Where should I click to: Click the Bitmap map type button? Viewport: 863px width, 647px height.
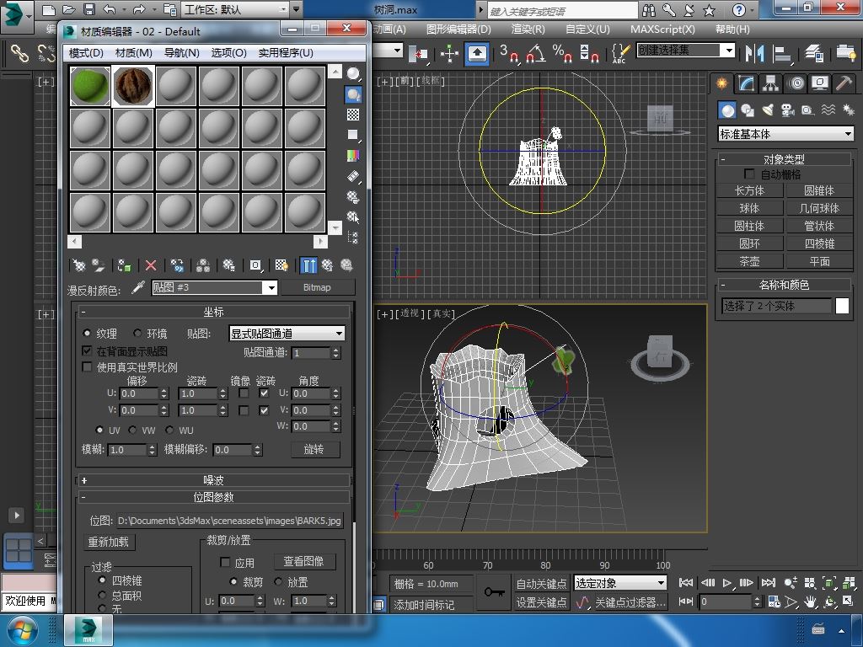(317, 287)
